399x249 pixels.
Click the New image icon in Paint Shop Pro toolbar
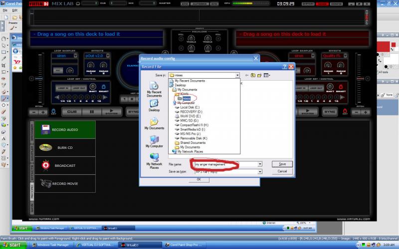(6, 17)
